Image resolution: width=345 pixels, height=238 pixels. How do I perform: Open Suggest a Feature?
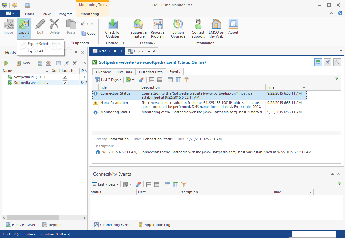(x=138, y=29)
